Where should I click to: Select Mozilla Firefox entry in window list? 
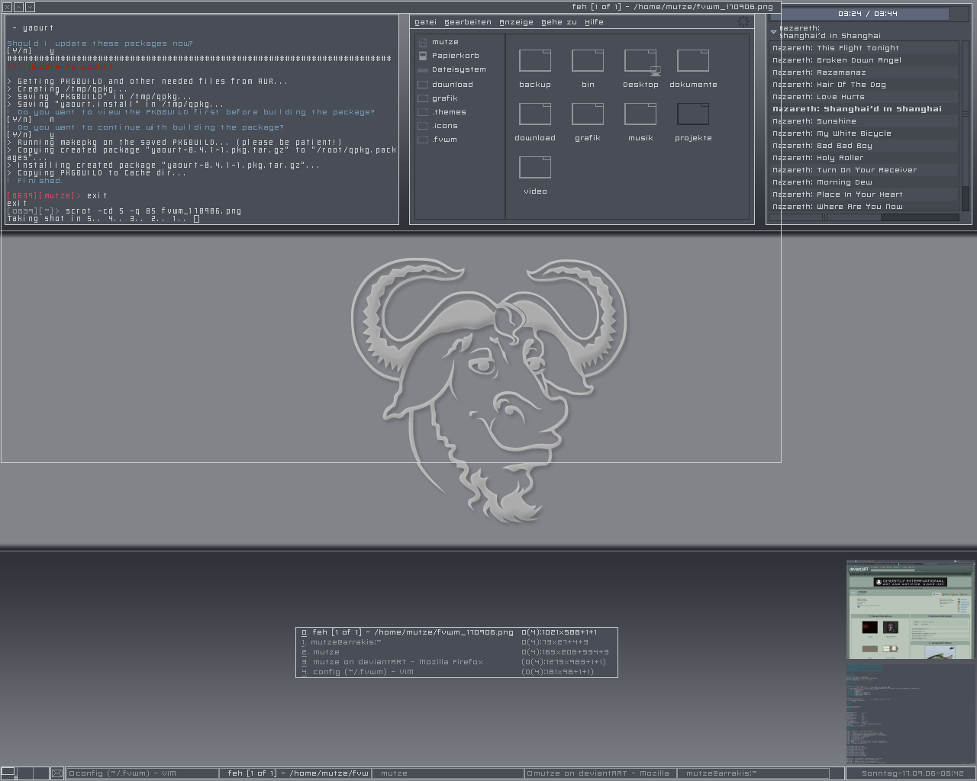pyautogui.click(x=456, y=662)
